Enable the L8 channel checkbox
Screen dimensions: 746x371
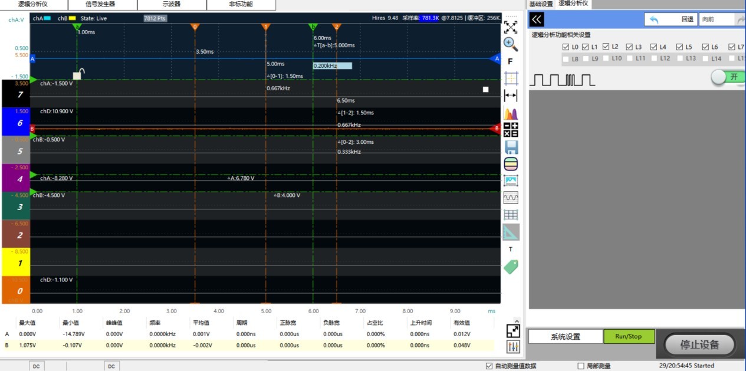[x=566, y=59]
